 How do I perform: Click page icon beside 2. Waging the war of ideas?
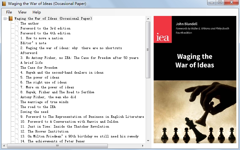(x=17, y=48)
